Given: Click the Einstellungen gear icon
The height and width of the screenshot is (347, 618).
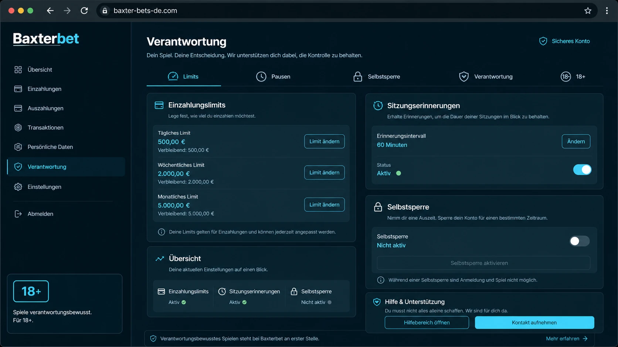Looking at the screenshot, I should coord(18,187).
